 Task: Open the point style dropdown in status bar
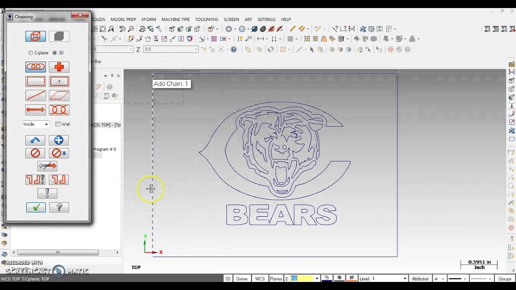coord(443,279)
